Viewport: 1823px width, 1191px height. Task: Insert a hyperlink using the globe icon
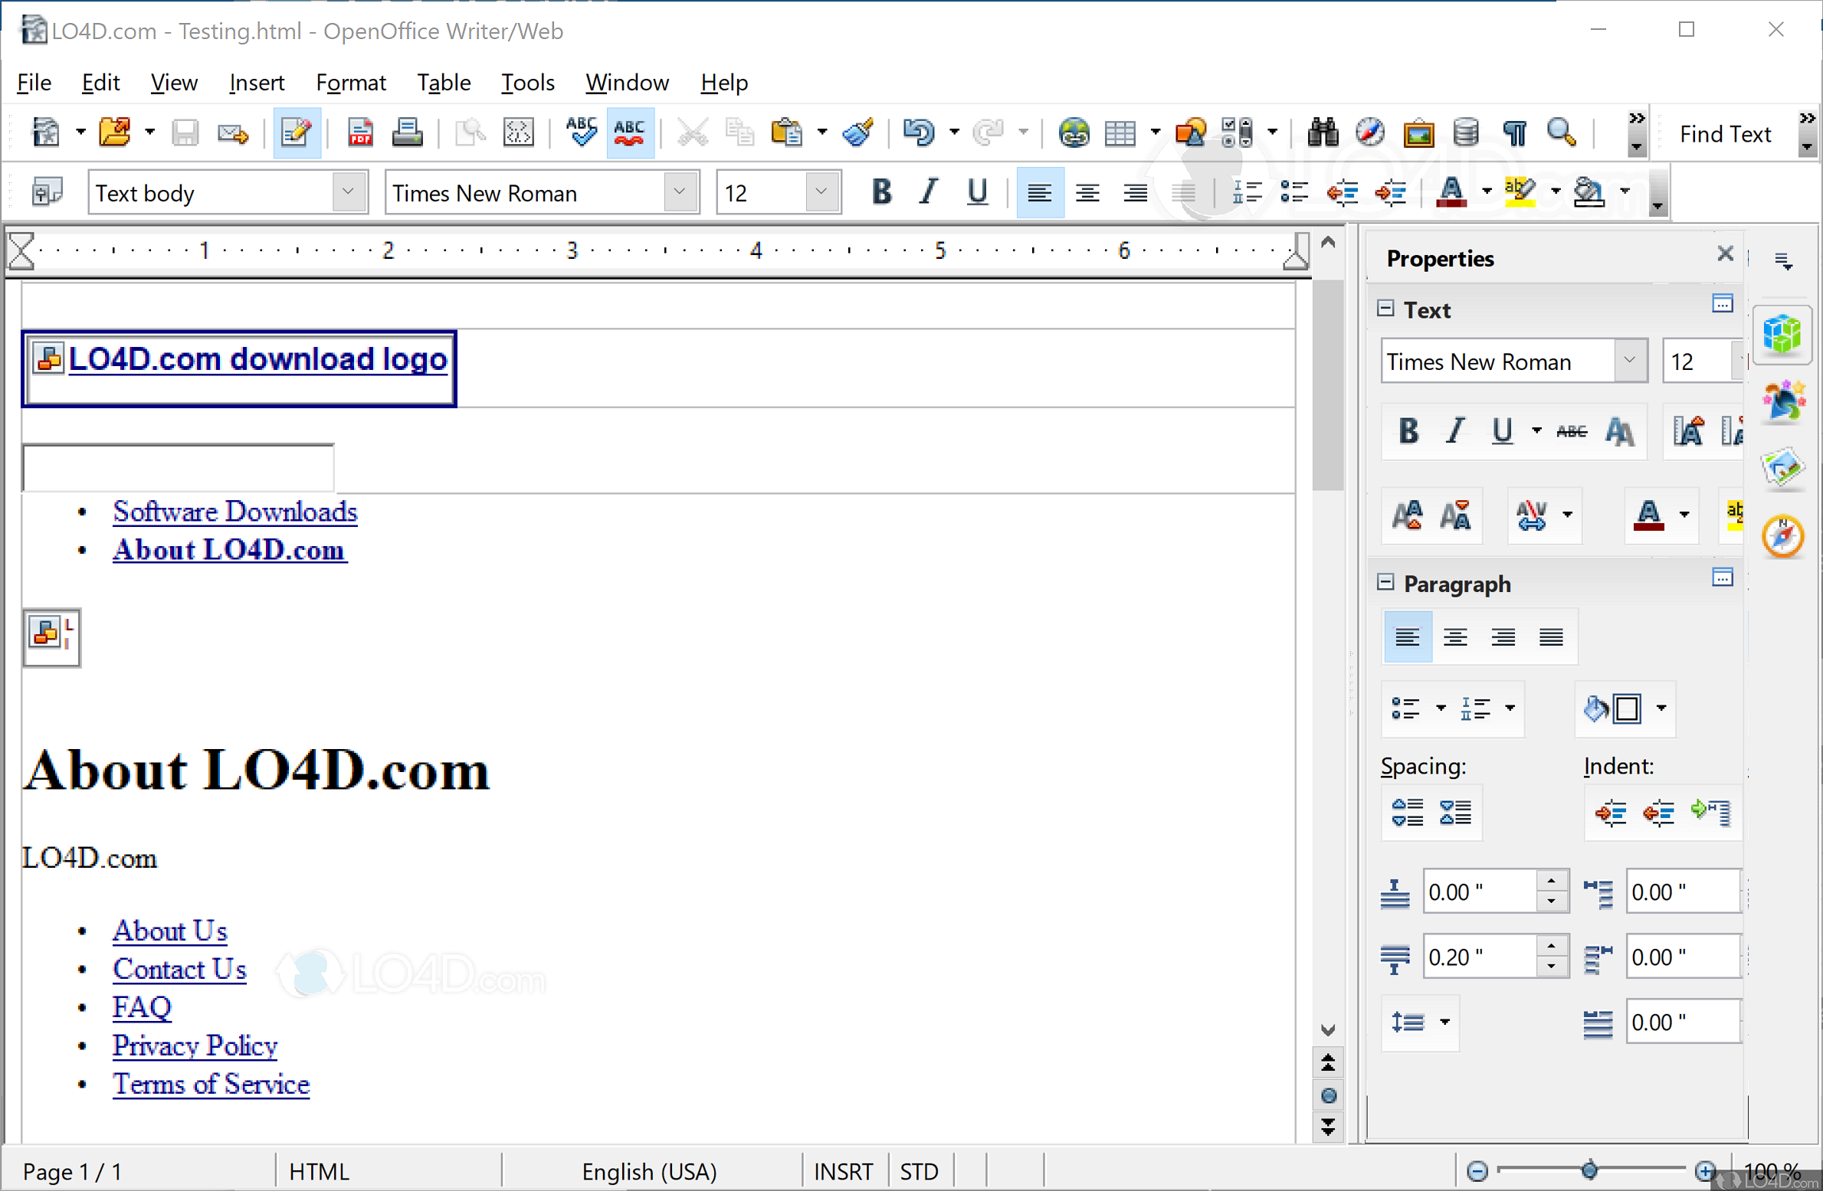tap(1074, 132)
